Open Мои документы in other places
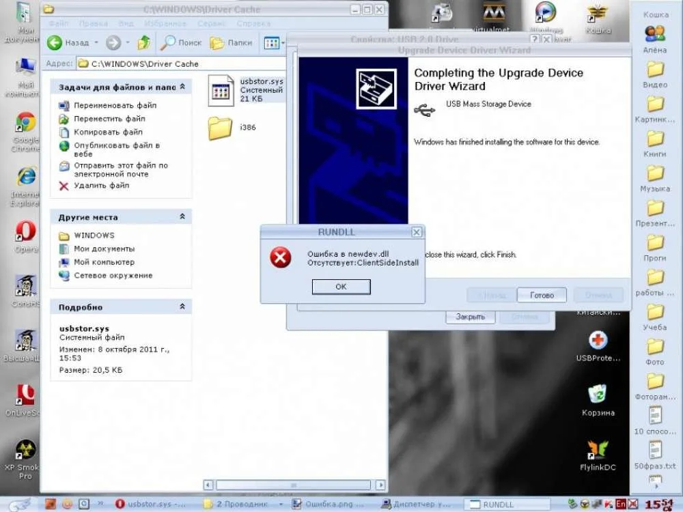The image size is (683, 512). (x=104, y=249)
